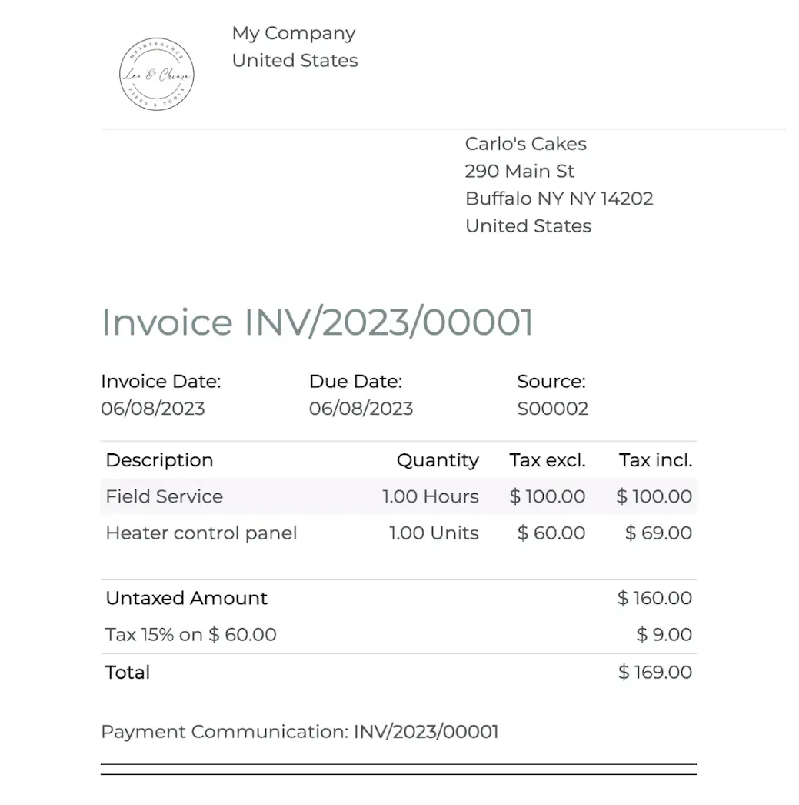Click the circular company logo
The width and height of the screenshot is (799, 805).
pyautogui.click(x=157, y=75)
